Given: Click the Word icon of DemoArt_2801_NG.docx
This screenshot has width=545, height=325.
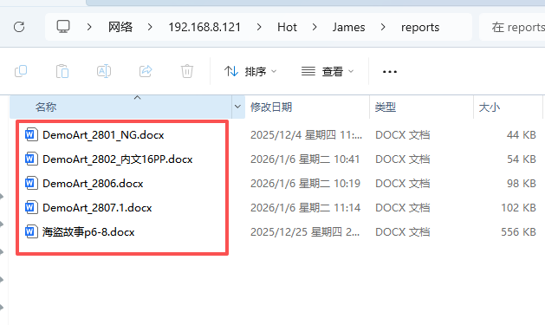Looking at the screenshot, I should 31,135.
